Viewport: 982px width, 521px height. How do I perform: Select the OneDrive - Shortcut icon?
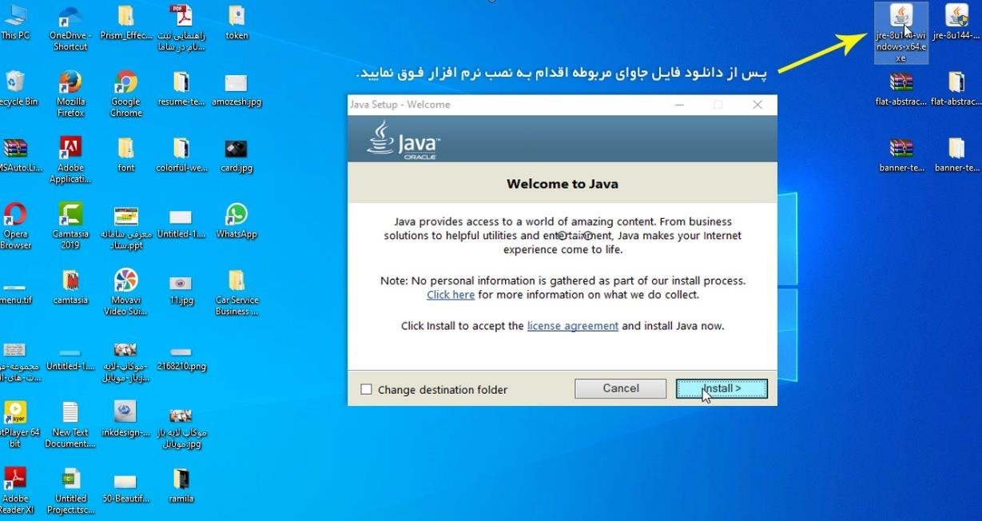tap(70, 27)
